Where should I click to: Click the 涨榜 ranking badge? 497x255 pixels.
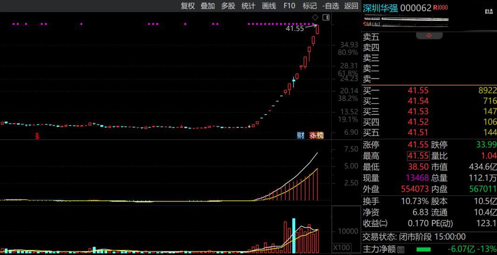(x=316, y=135)
